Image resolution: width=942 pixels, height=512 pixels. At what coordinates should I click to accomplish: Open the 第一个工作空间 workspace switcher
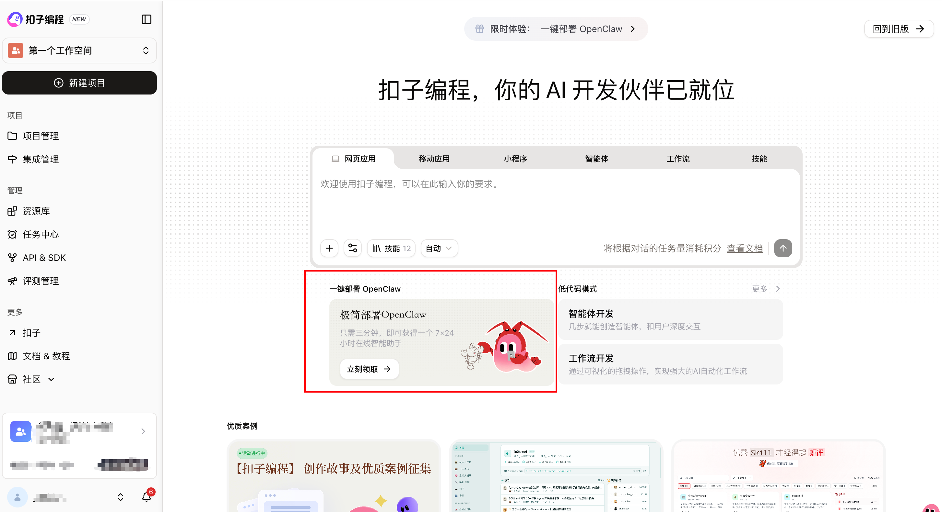coord(79,50)
